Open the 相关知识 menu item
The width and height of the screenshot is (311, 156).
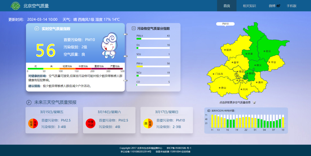249,6
